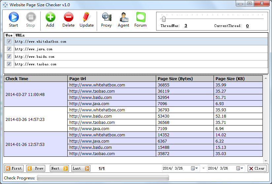272x184 pixels.
Task: Jump to the Last results page
Action: 81,168
